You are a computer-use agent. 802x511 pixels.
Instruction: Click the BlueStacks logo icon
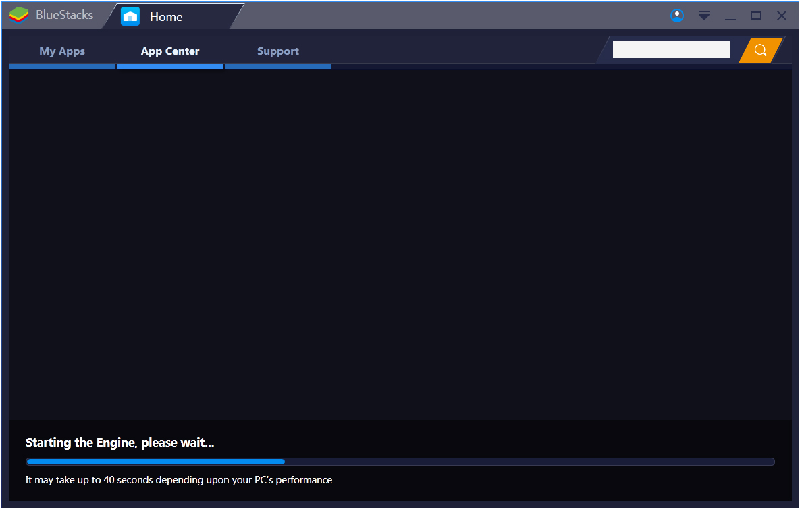(x=19, y=15)
